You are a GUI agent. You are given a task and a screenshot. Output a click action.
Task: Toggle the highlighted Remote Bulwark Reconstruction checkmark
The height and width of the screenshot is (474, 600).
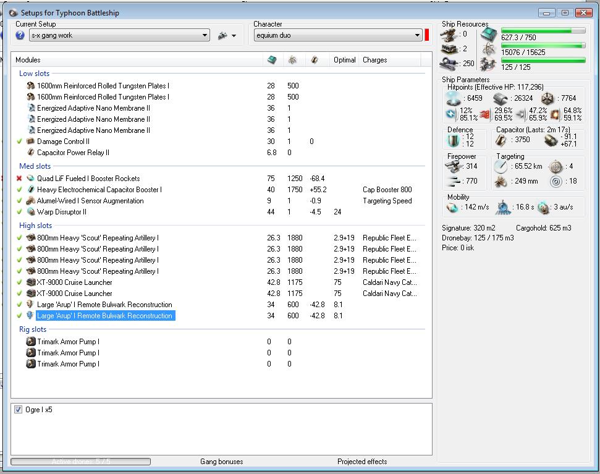coord(20,316)
